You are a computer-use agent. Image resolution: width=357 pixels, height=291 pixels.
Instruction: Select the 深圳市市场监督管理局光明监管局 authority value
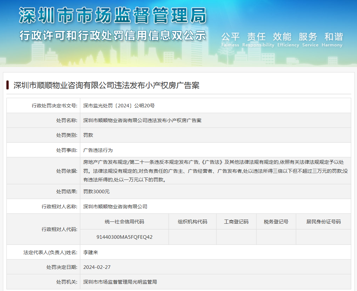click(120, 282)
